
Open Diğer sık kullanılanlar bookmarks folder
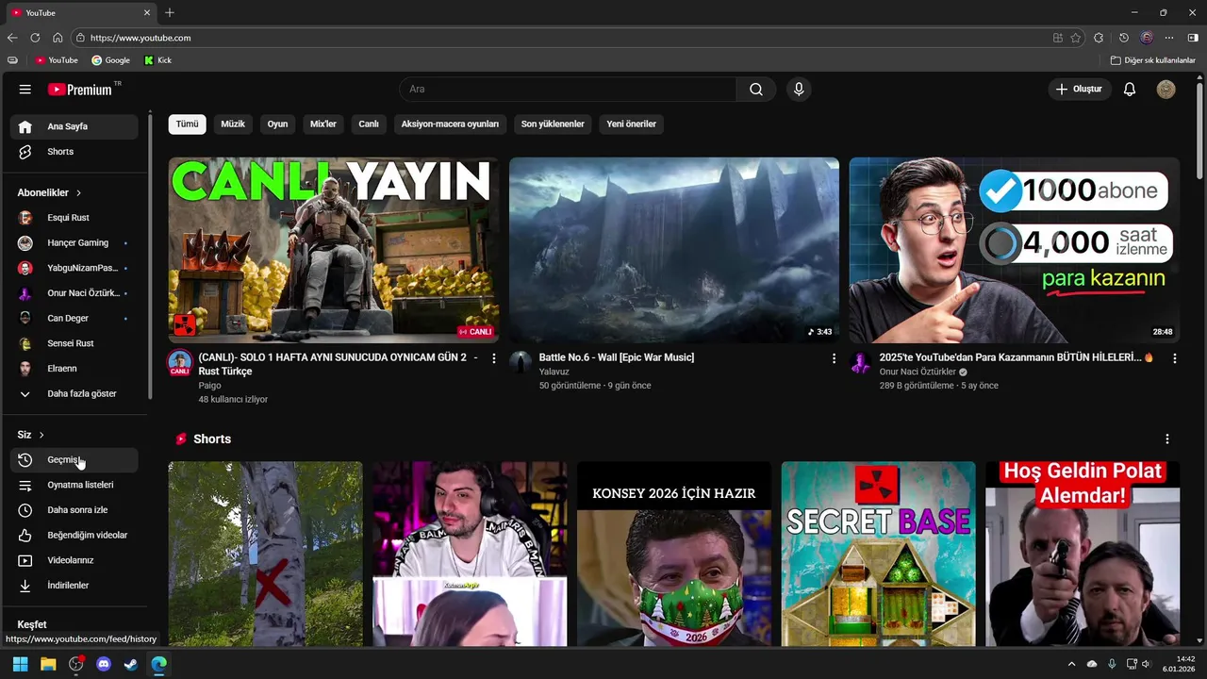click(x=1153, y=60)
